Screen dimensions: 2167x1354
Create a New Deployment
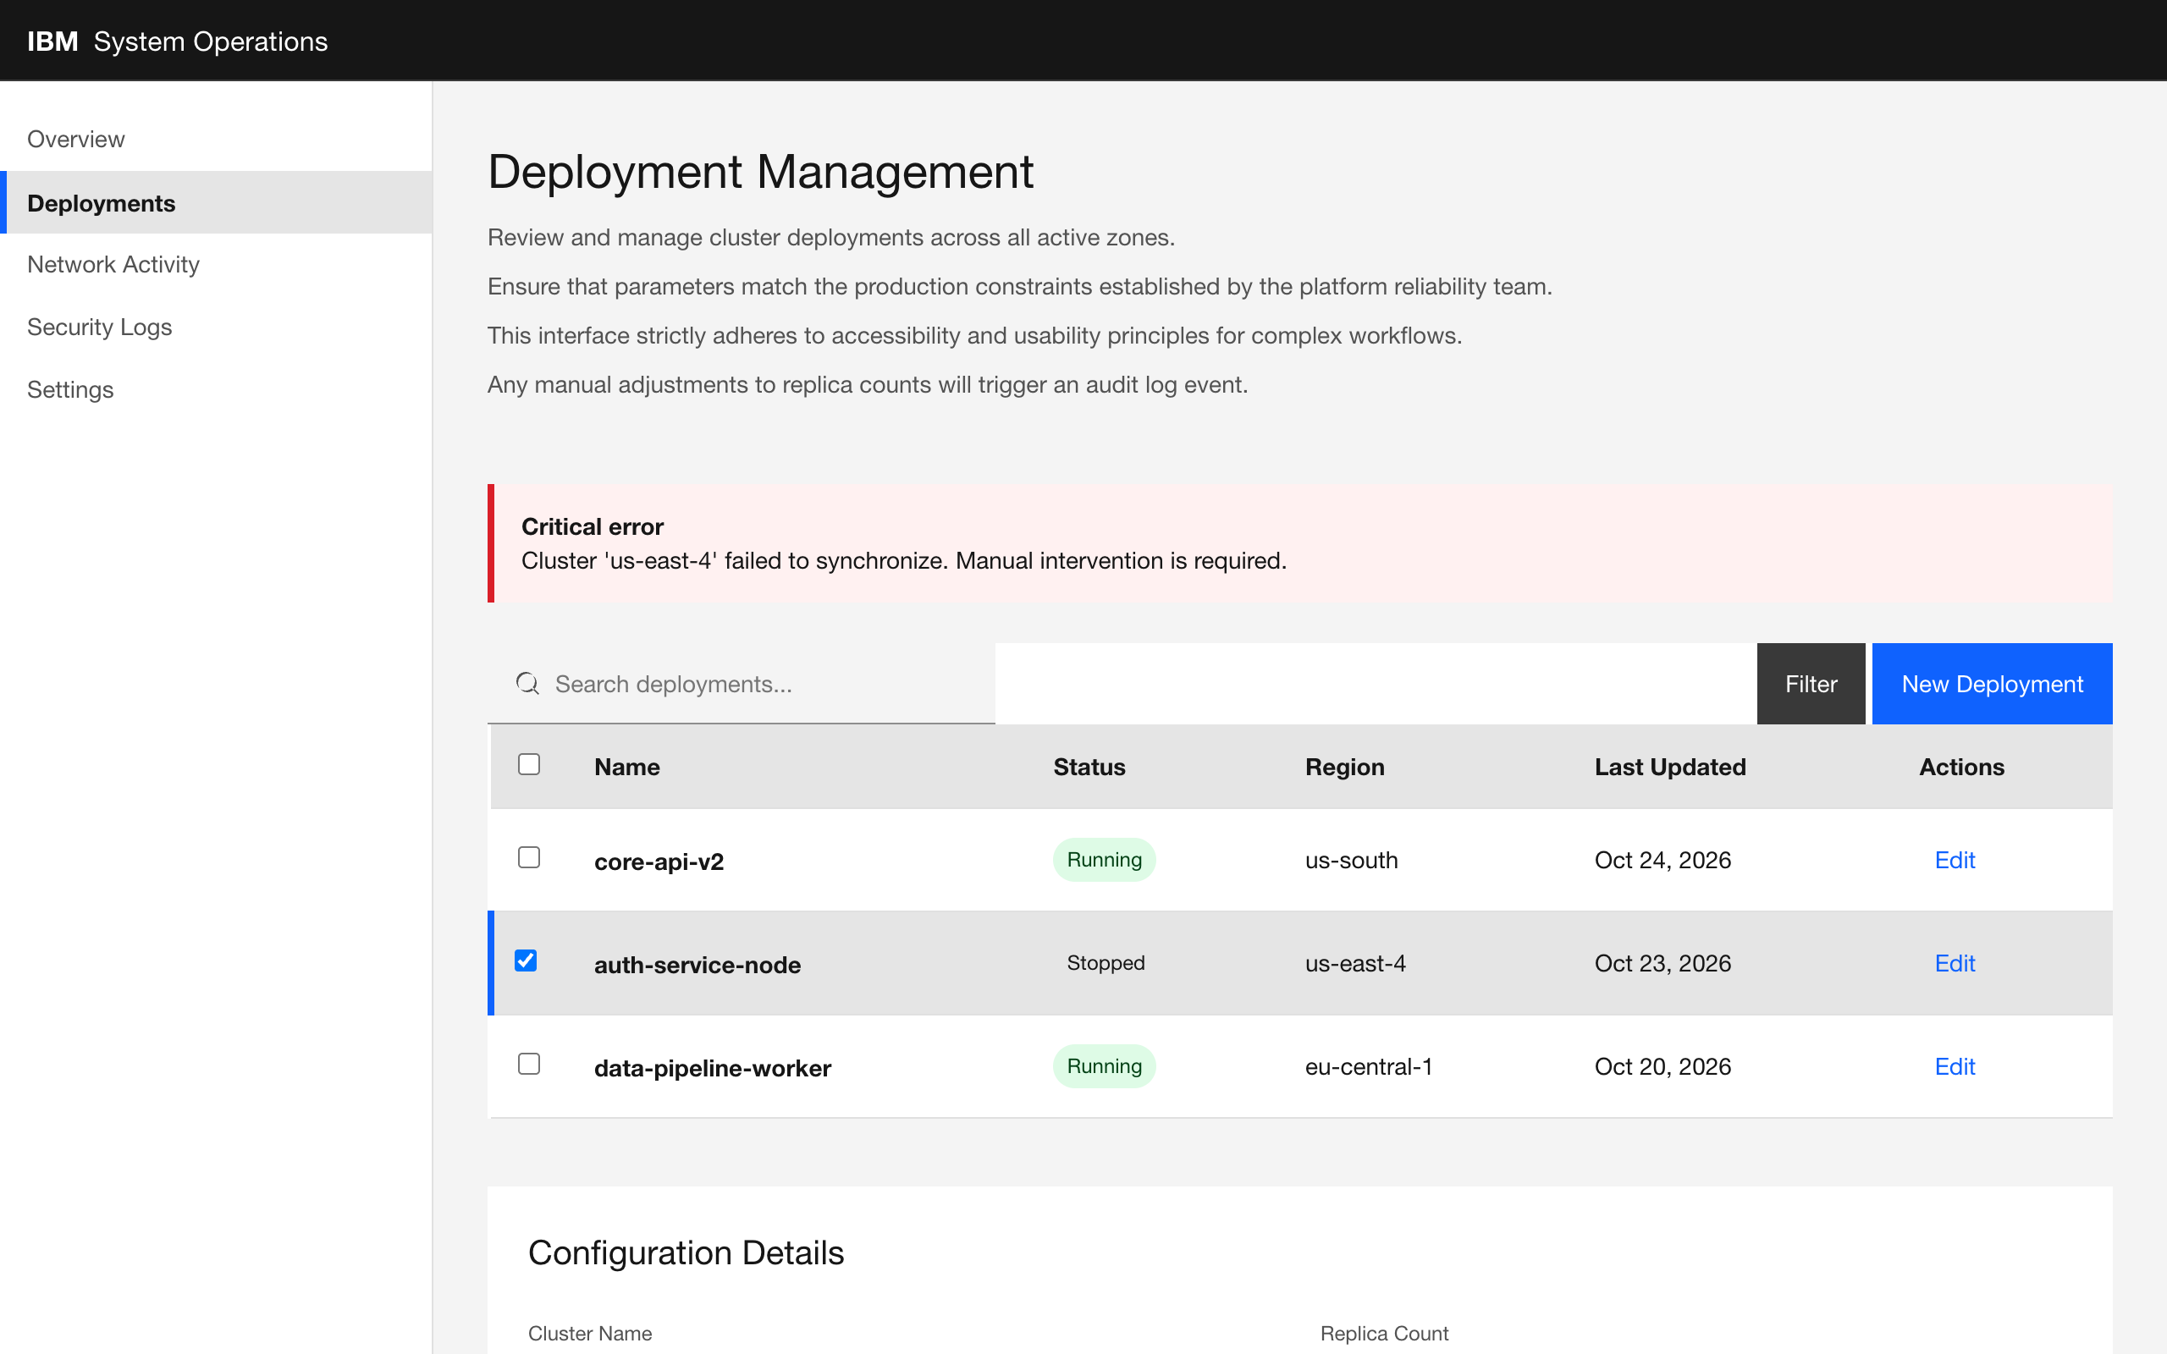point(1992,683)
